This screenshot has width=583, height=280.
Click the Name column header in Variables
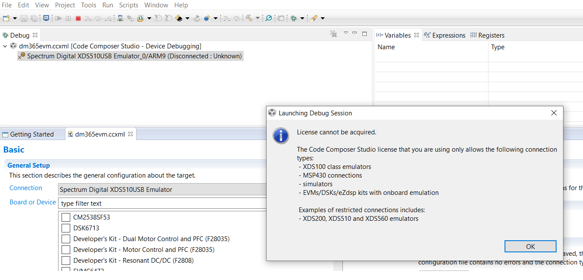(431, 47)
